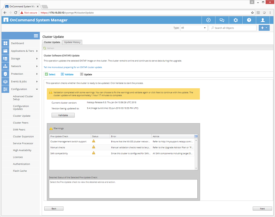Sort by the Pre-Update Check column header
The image size is (275, 217).
click(x=70, y=136)
